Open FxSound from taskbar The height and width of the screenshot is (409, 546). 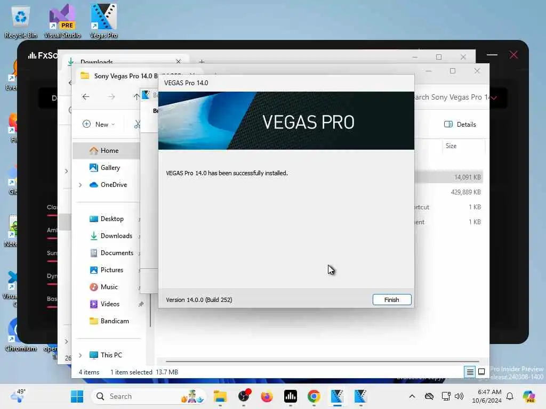(291, 396)
